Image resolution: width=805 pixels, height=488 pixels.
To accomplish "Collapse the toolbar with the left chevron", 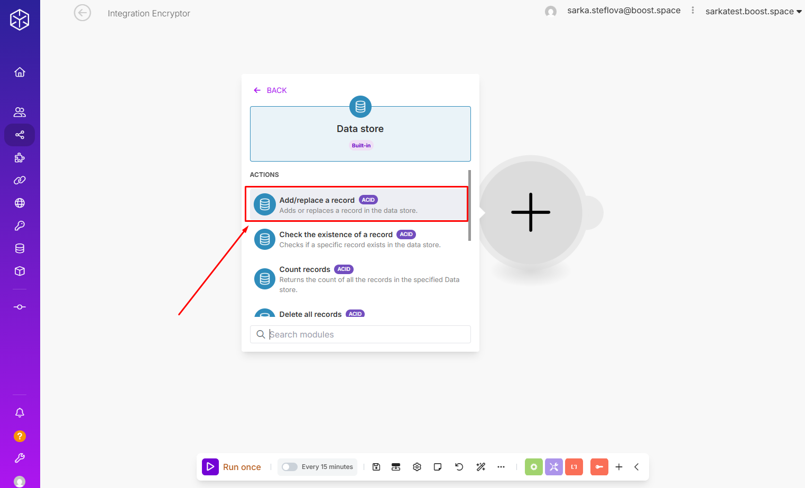I will click(x=636, y=467).
